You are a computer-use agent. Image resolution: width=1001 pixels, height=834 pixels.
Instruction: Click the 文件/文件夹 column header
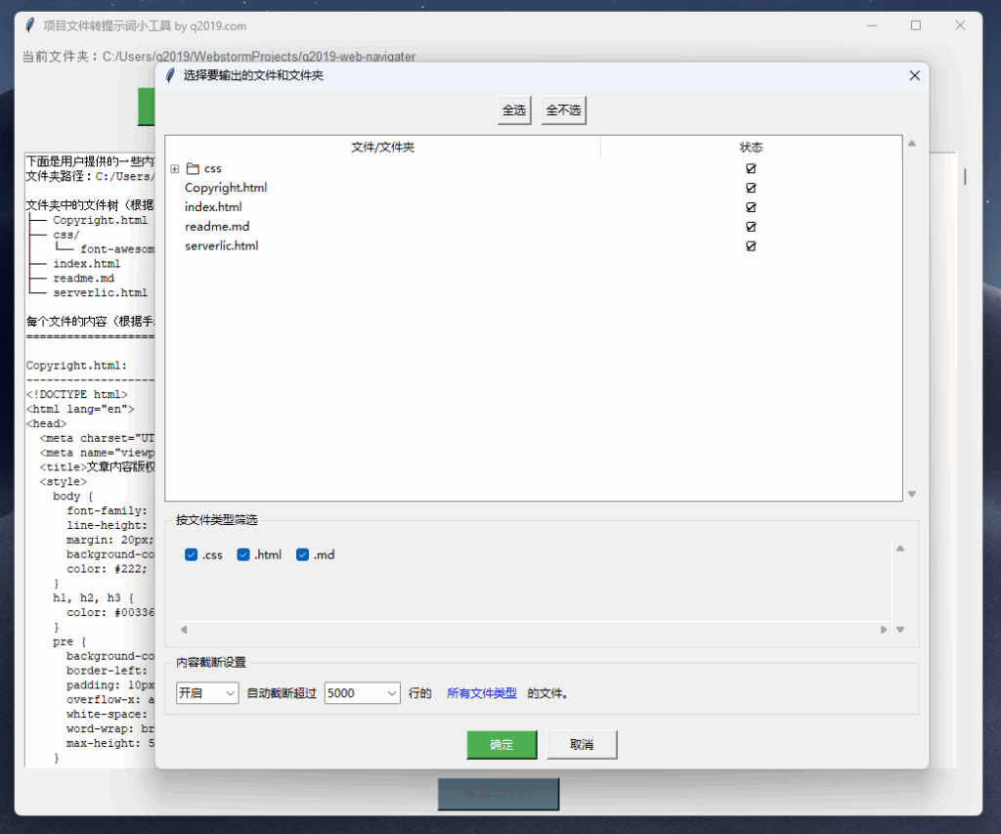tap(382, 148)
